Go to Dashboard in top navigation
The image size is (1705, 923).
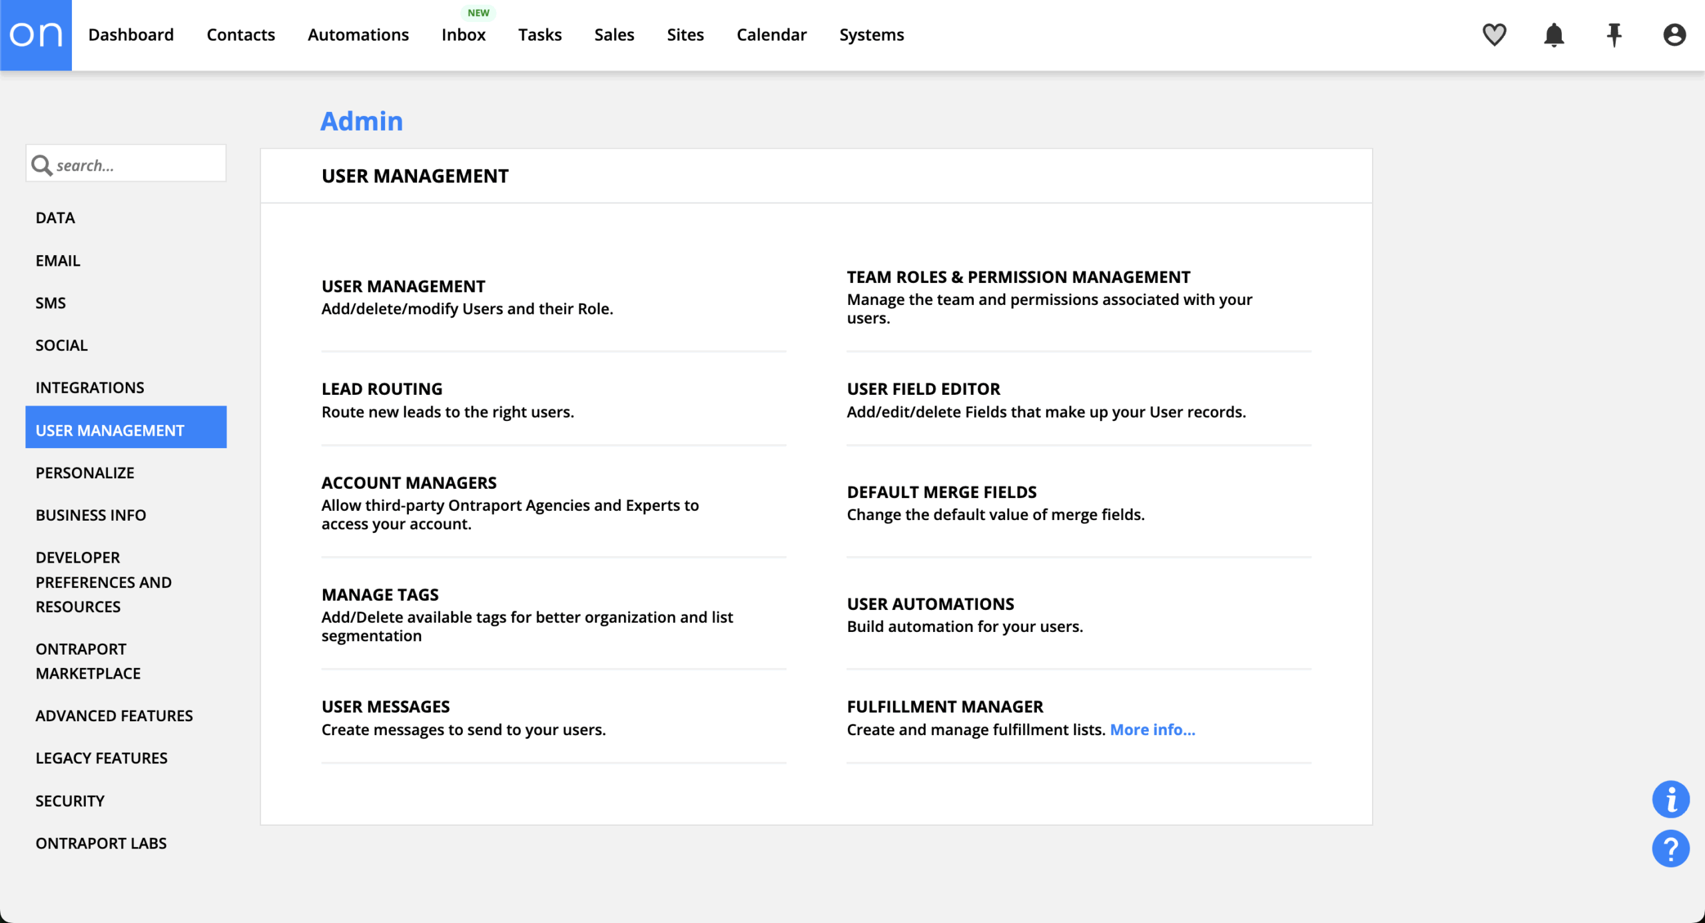click(131, 35)
